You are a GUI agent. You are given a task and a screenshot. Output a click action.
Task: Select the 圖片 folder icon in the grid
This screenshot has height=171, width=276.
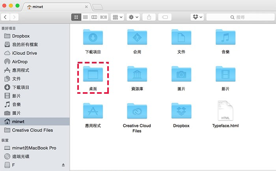click(181, 74)
